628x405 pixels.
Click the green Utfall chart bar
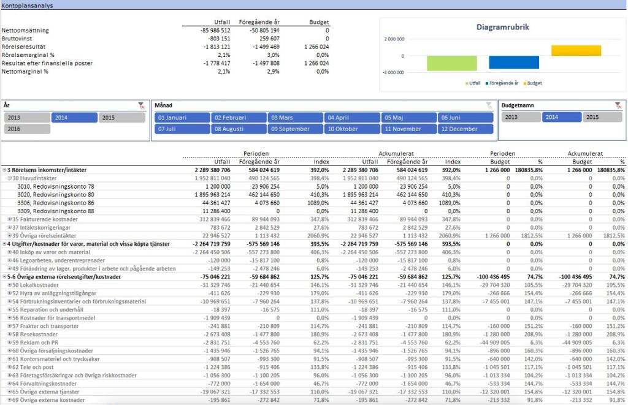452,63
